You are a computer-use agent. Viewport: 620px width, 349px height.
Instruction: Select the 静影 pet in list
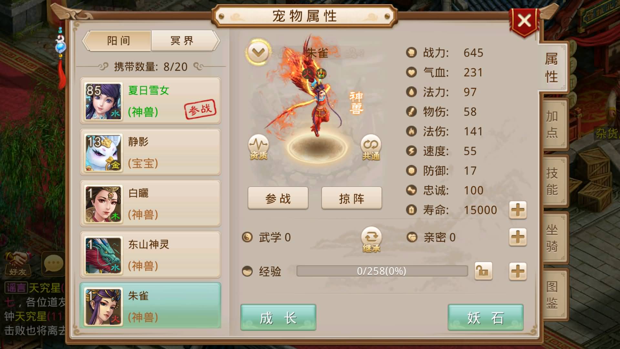[150, 152]
